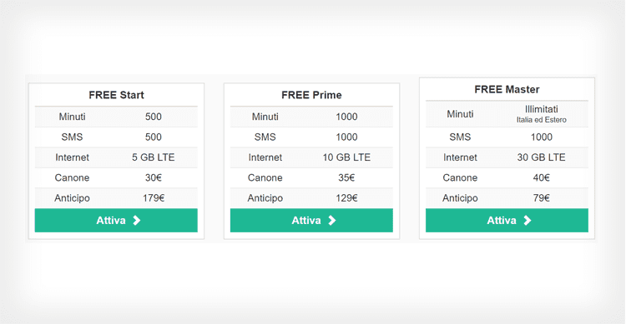Activate the FREE Start plan button
626x324 pixels.
point(116,221)
